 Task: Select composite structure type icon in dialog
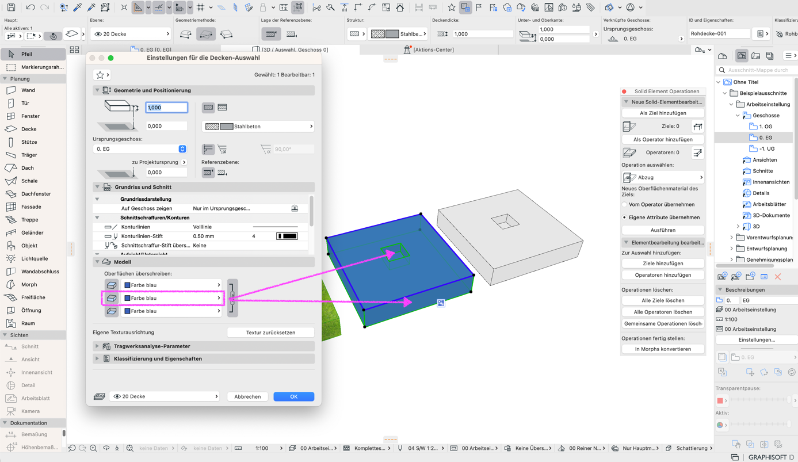[x=222, y=108]
